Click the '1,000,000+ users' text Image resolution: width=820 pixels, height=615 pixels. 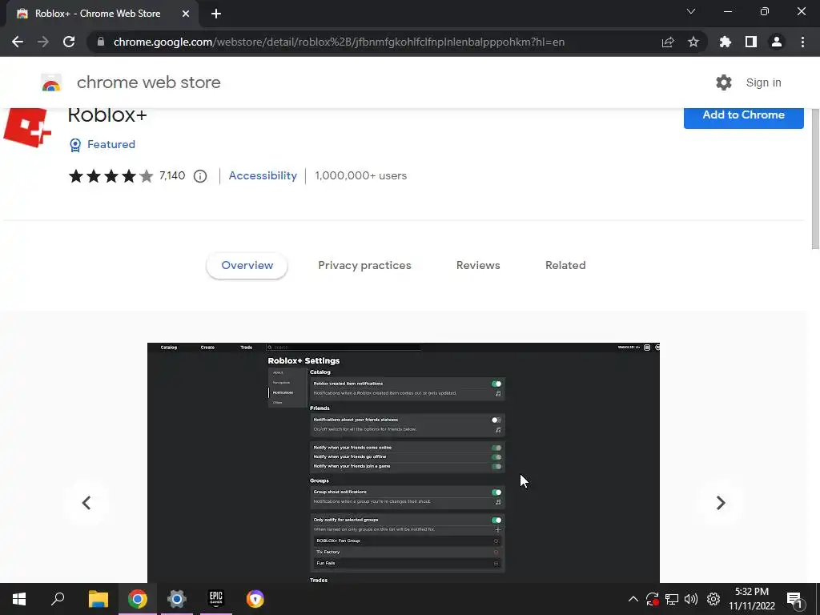(x=361, y=175)
